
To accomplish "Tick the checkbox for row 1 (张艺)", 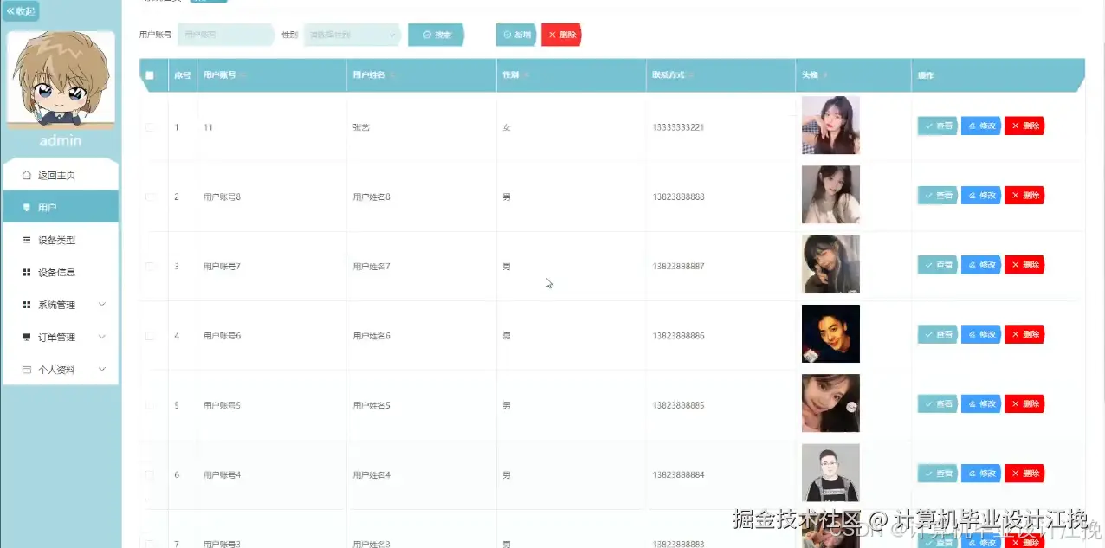I will click(150, 127).
